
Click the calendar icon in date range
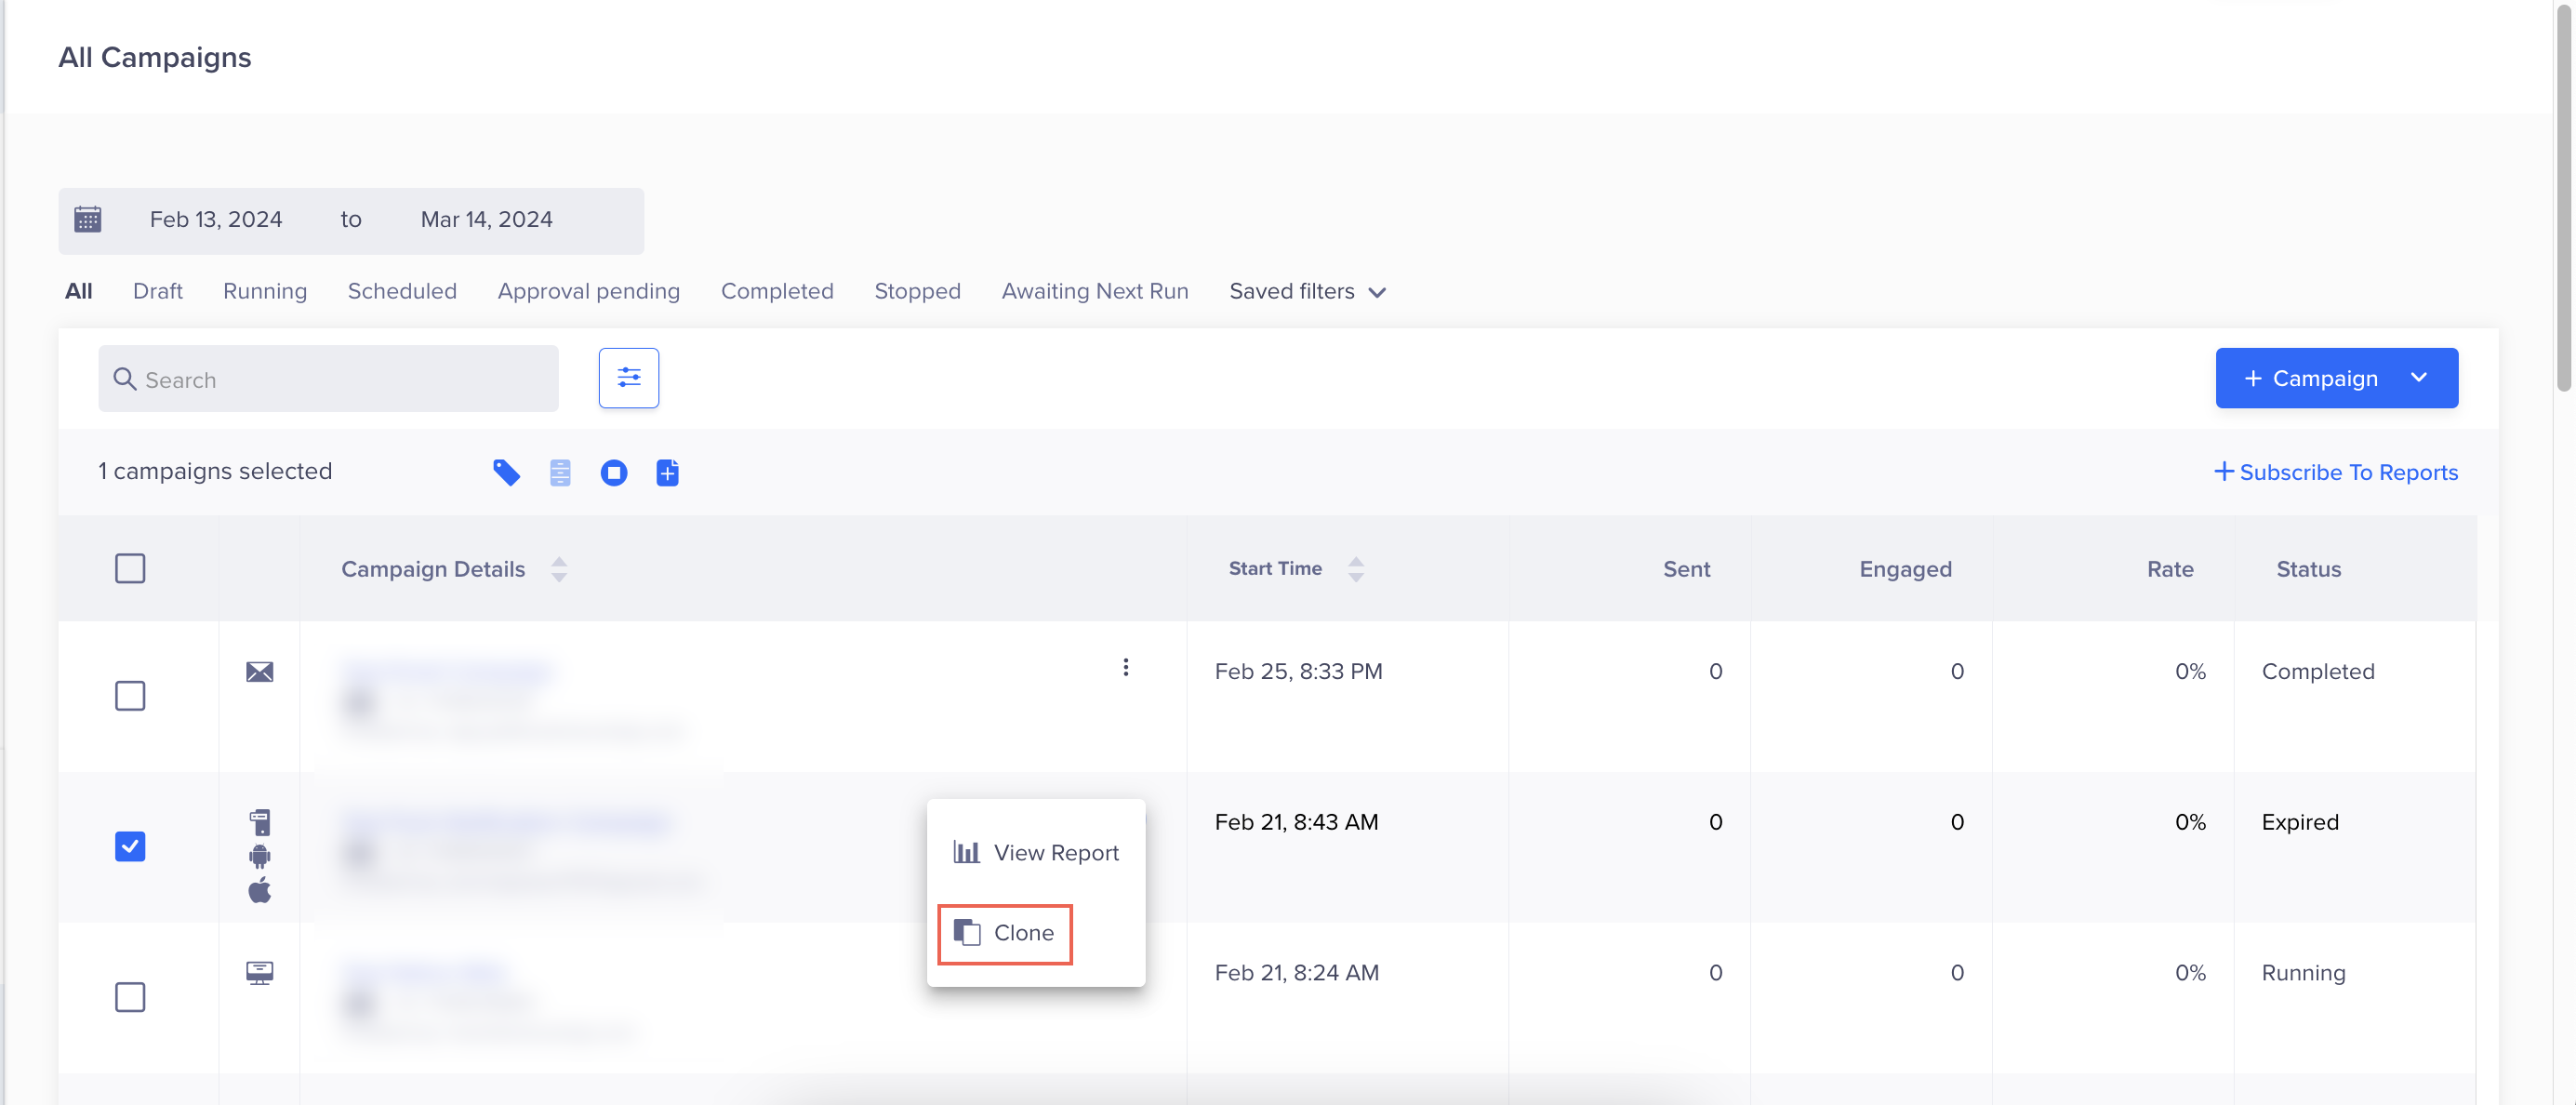[x=88, y=219]
